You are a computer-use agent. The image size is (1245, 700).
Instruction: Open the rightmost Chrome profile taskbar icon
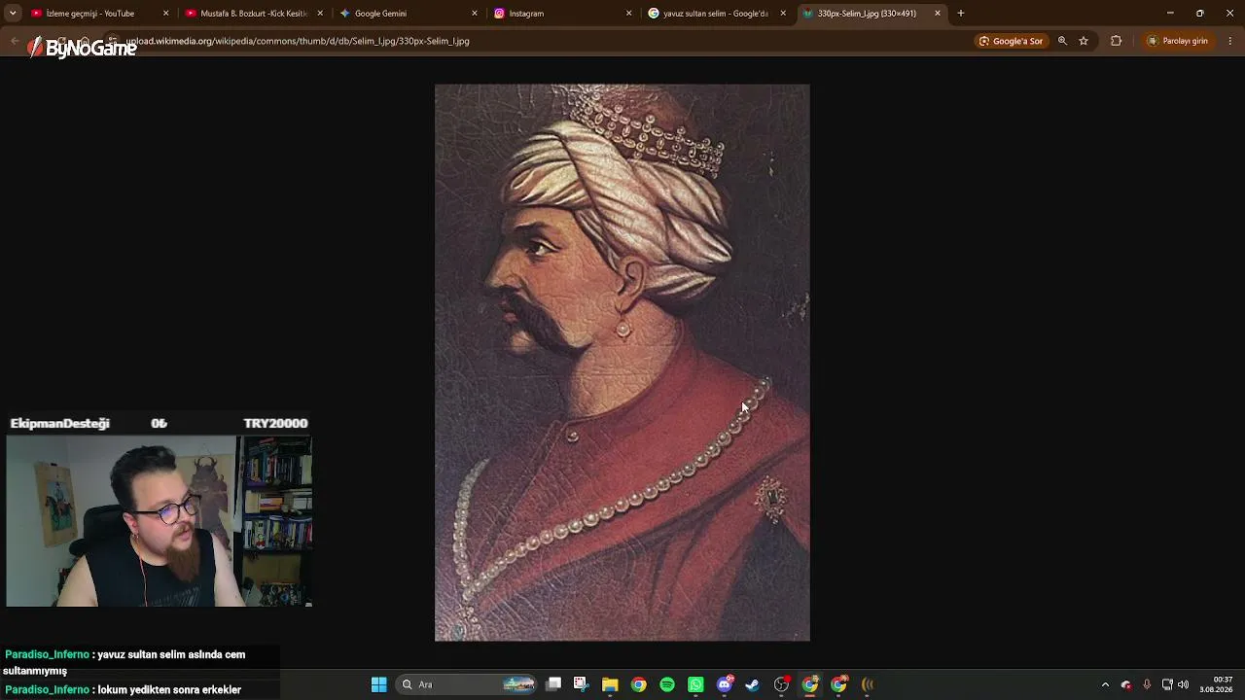click(838, 684)
